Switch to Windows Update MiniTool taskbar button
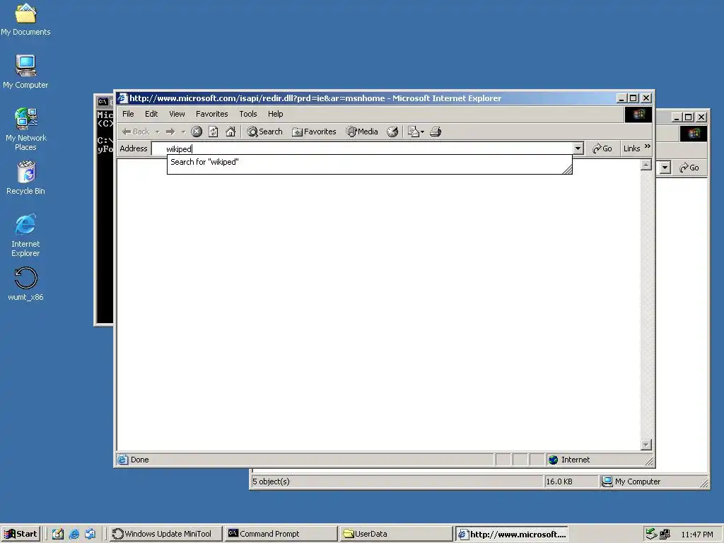724x543 pixels. click(166, 534)
